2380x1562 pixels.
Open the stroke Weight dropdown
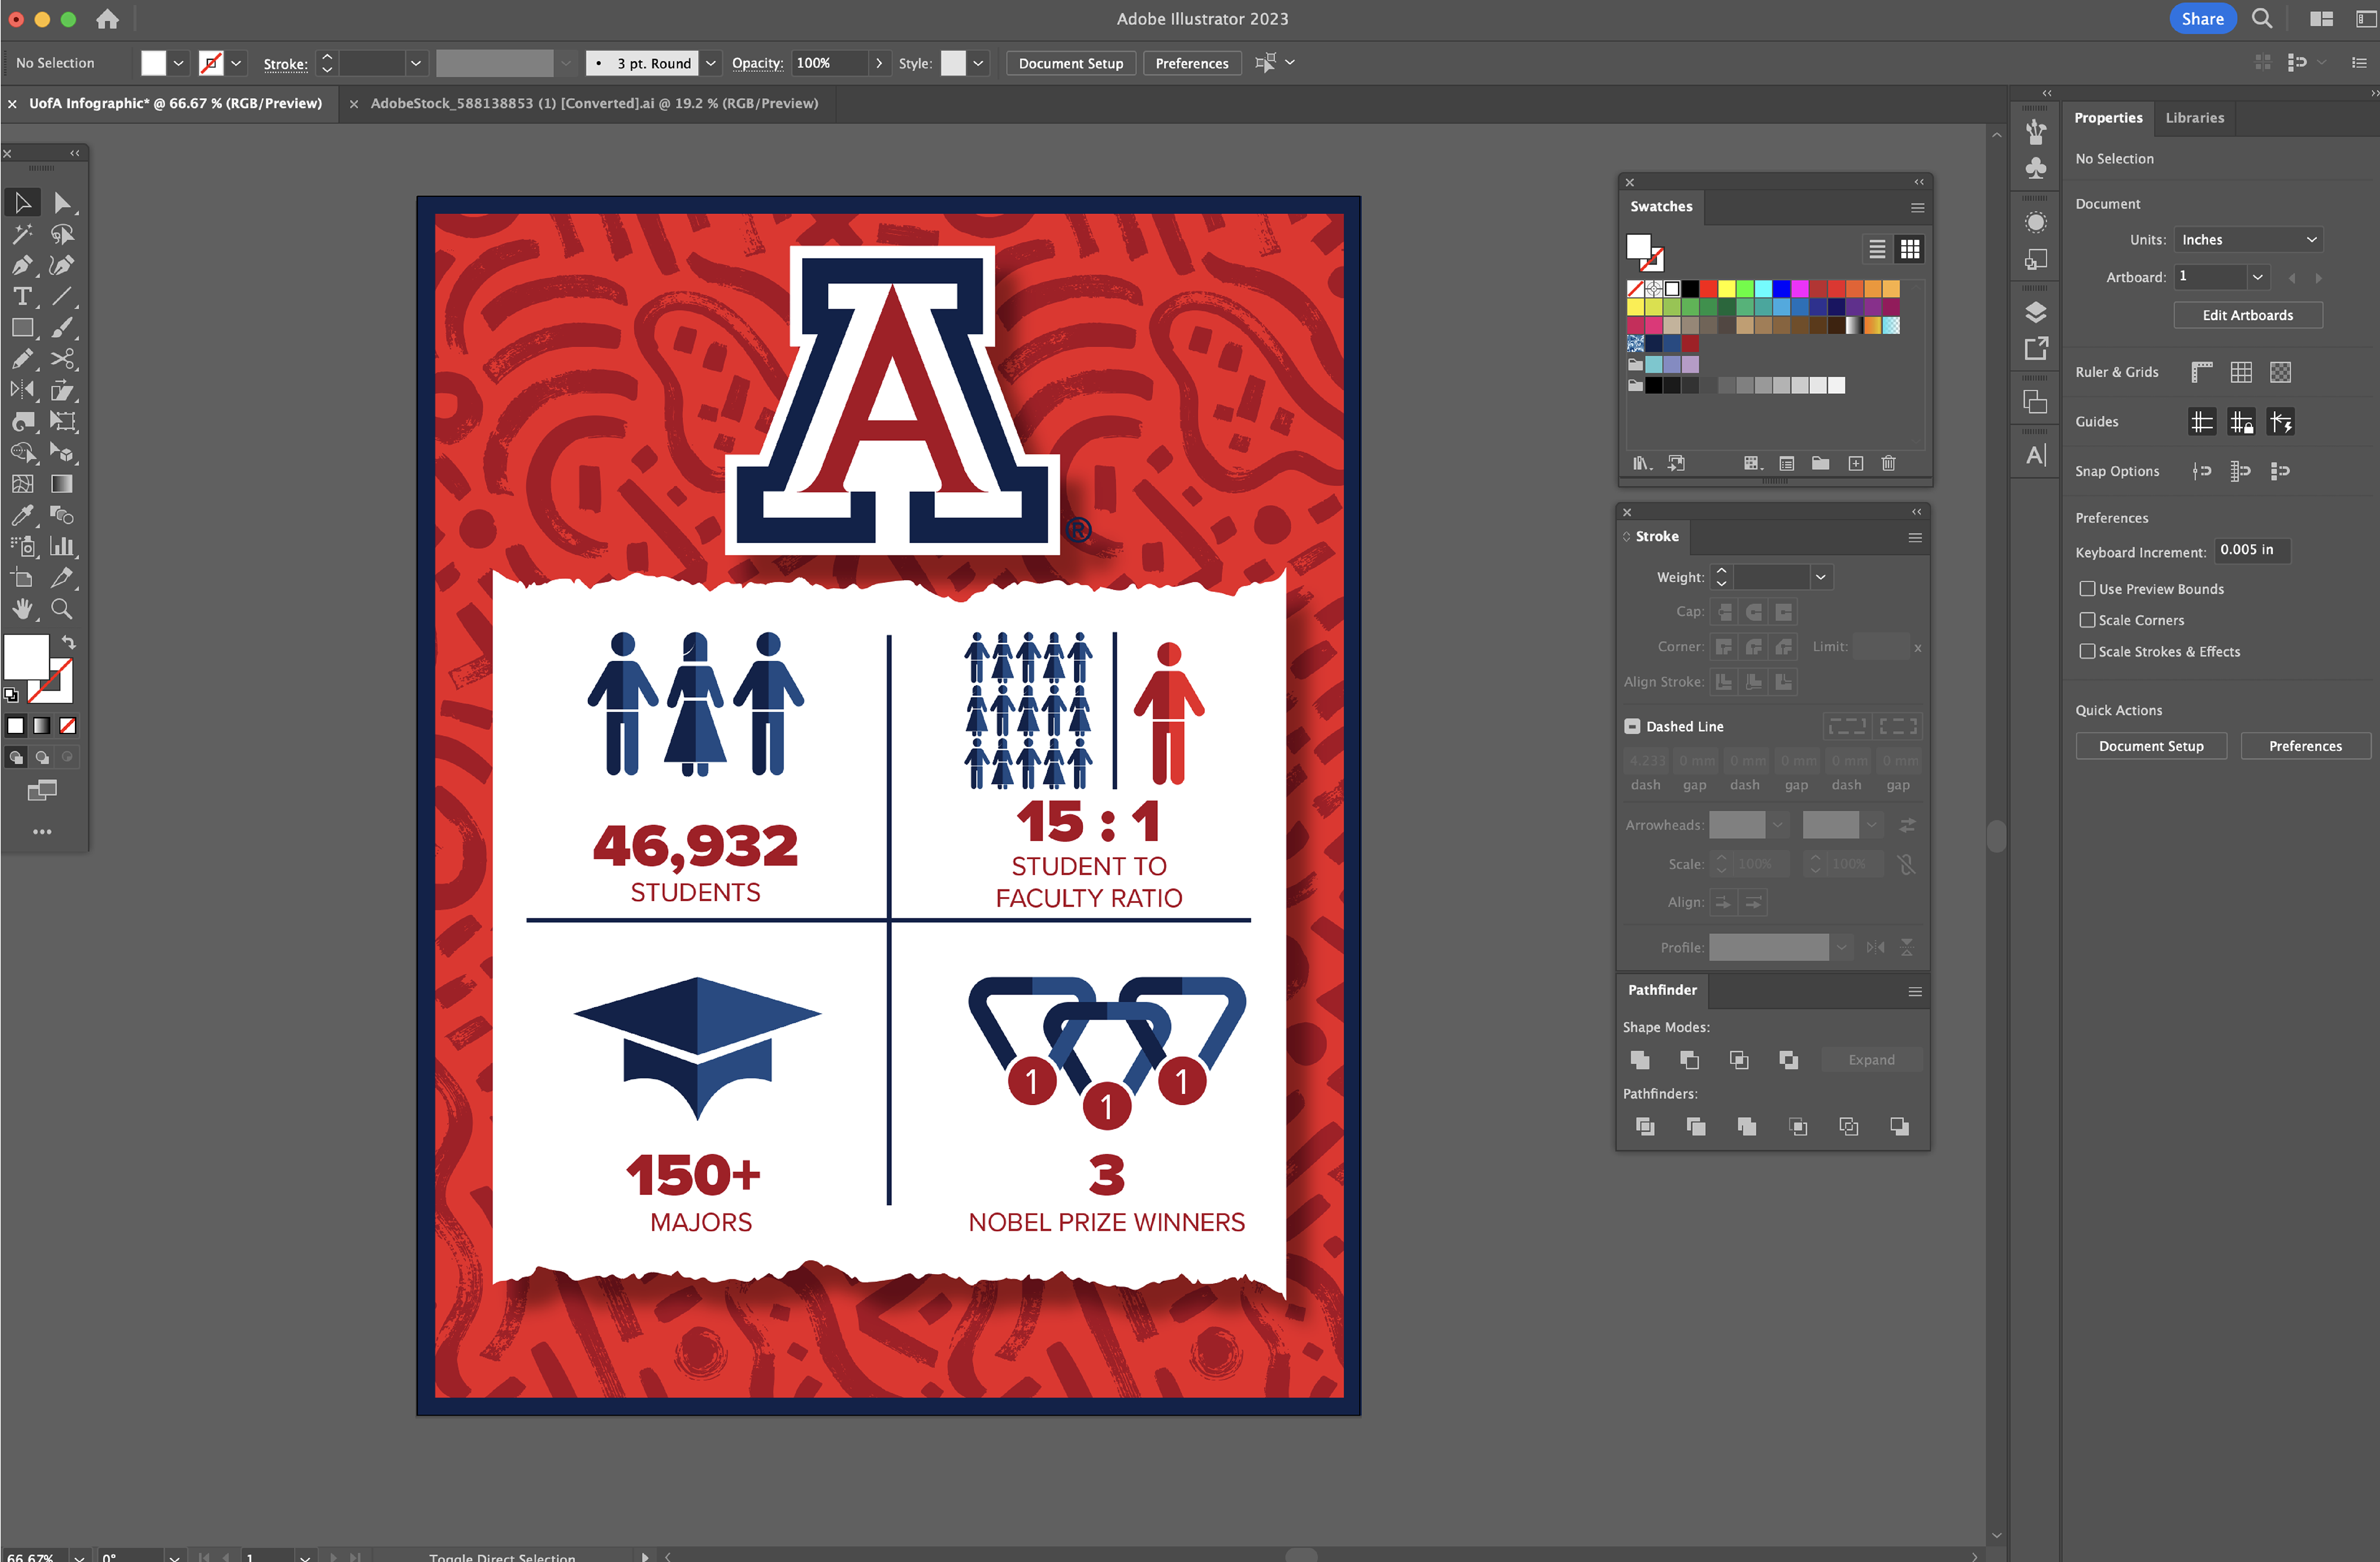pos(1821,577)
